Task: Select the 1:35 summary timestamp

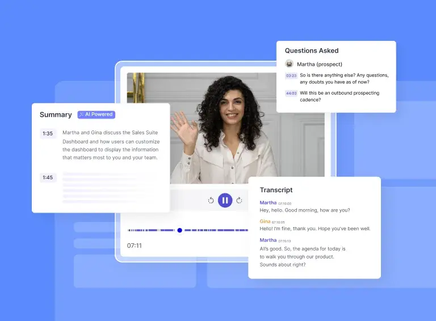Action: [x=47, y=134]
